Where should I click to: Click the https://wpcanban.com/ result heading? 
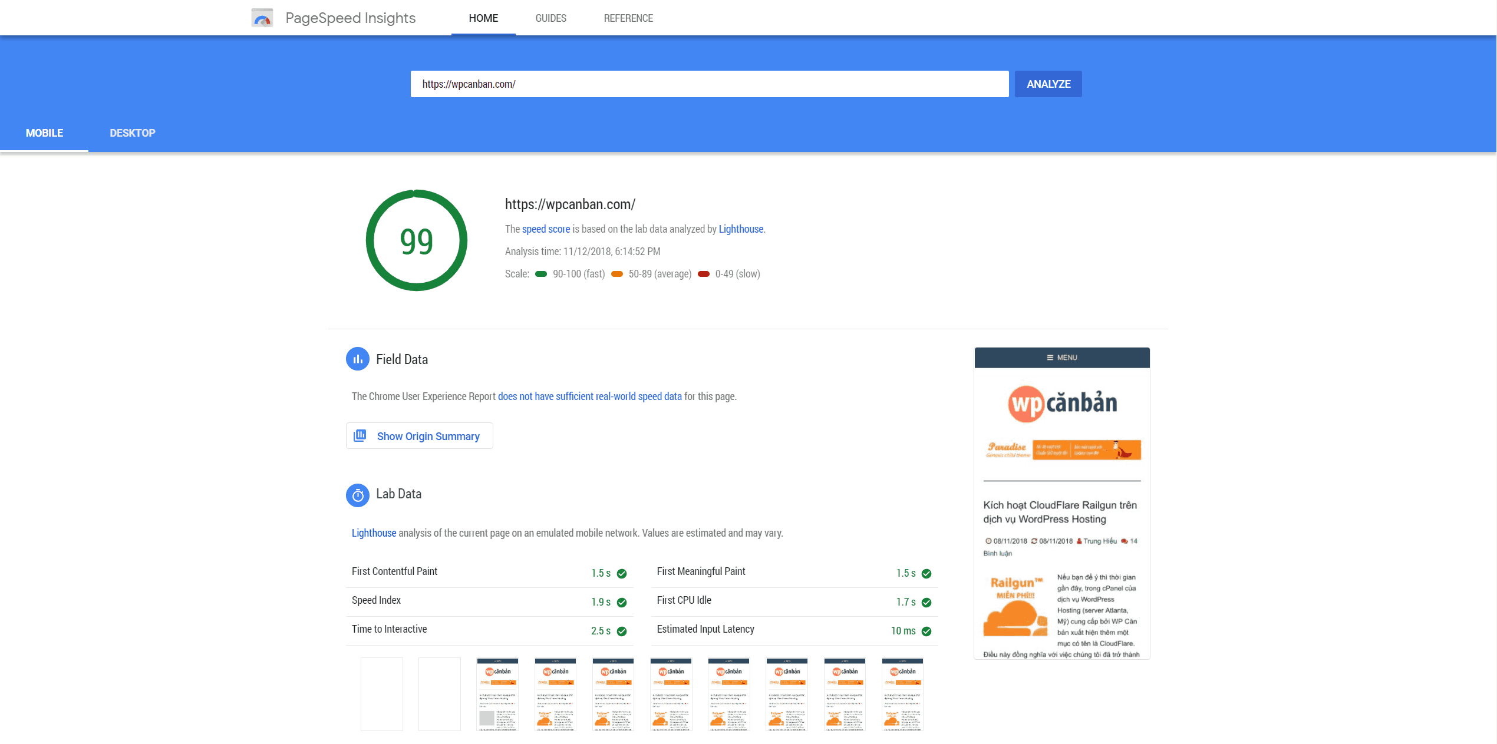point(570,204)
